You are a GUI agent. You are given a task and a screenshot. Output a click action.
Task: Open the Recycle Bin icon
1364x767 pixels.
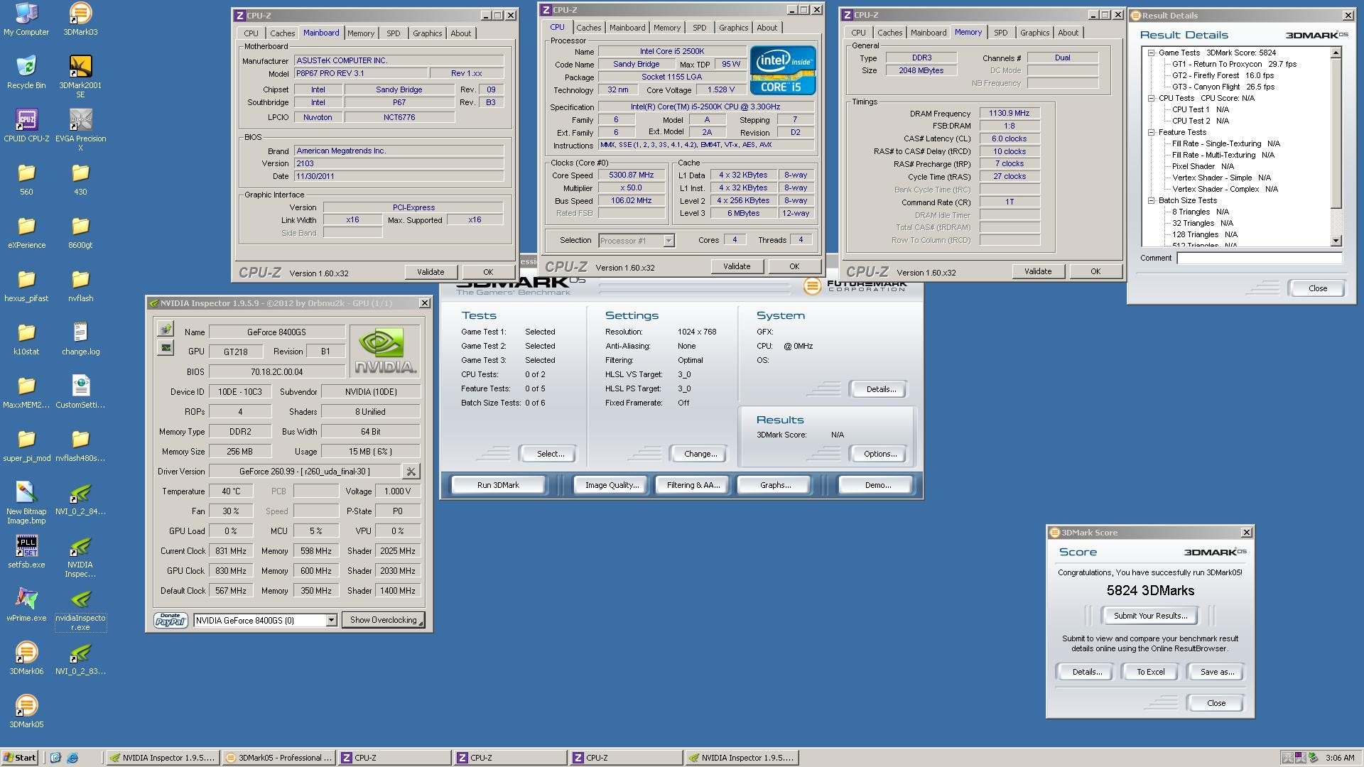pyautogui.click(x=26, y=72)
